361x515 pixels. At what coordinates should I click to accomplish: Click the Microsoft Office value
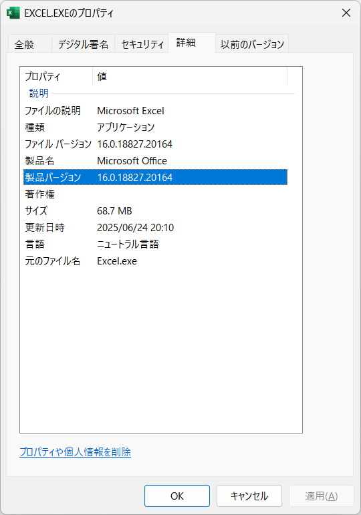132,160
